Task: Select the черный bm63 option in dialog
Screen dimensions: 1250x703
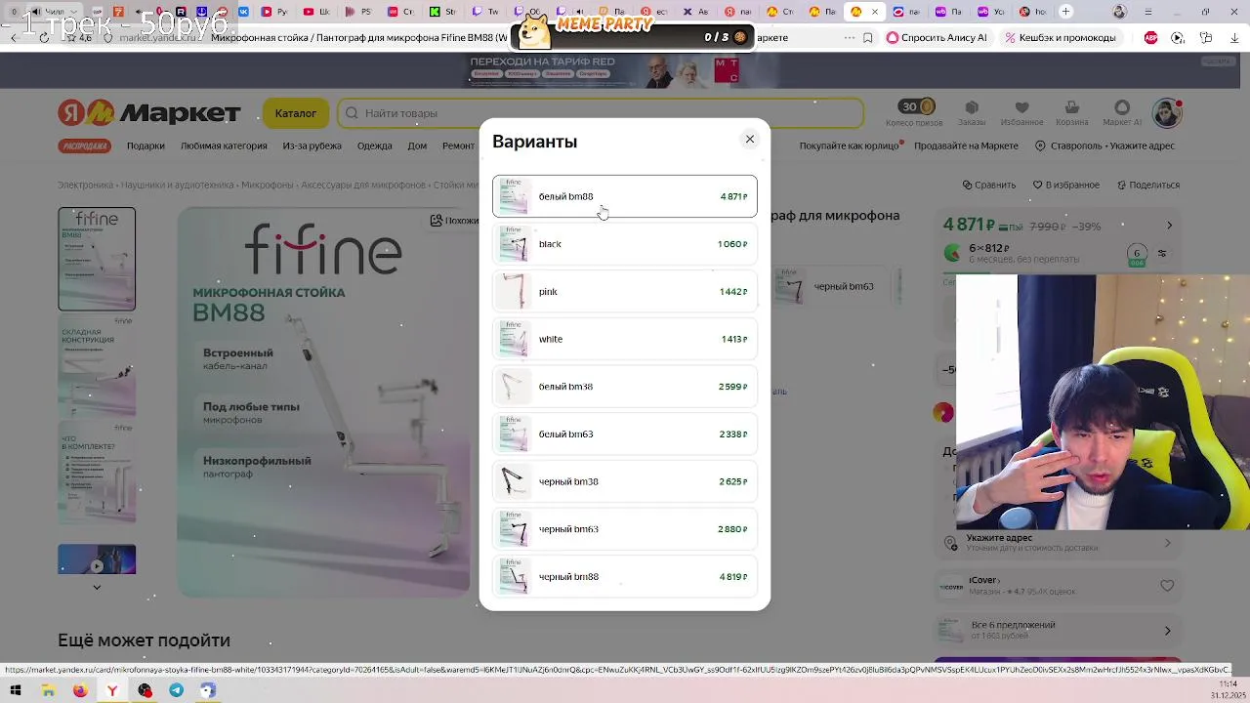Action: tap(624, 529)
